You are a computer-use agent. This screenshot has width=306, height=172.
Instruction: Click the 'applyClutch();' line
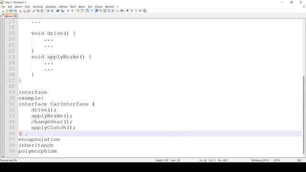point(53,128)
